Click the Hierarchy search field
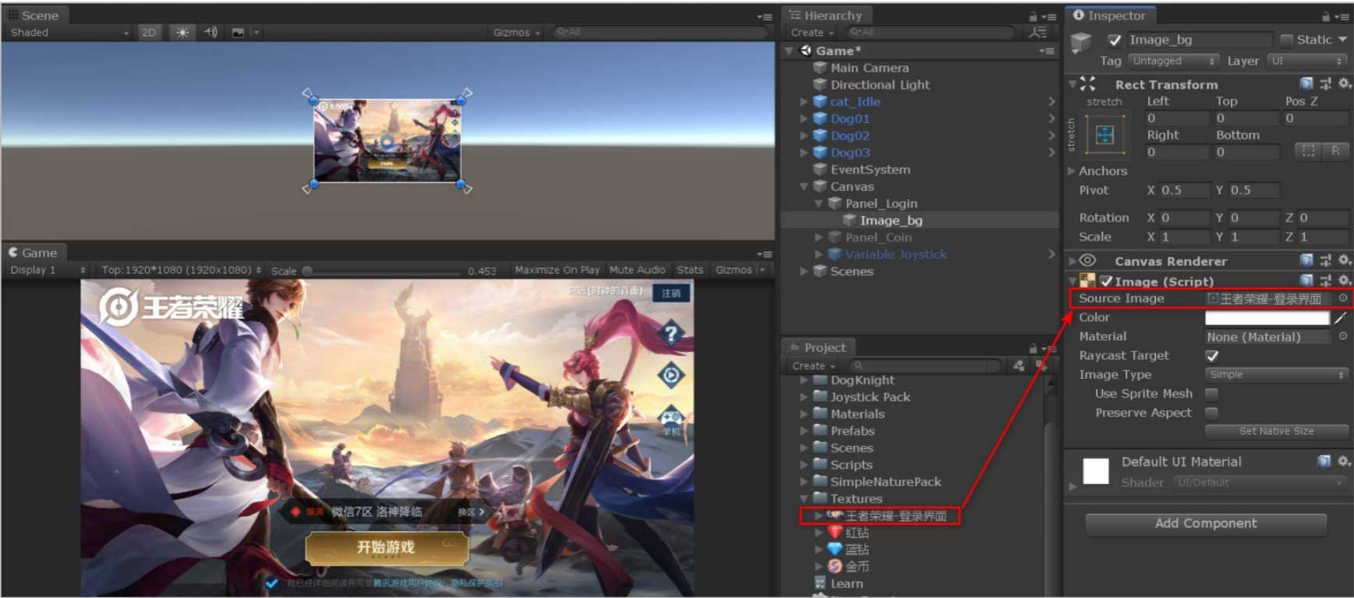Screen dimensions: 1354x598 [x=930, y=32]
